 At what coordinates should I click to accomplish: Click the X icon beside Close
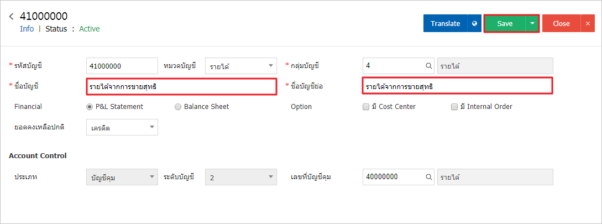pyautogui.click(x=588, y=23)
